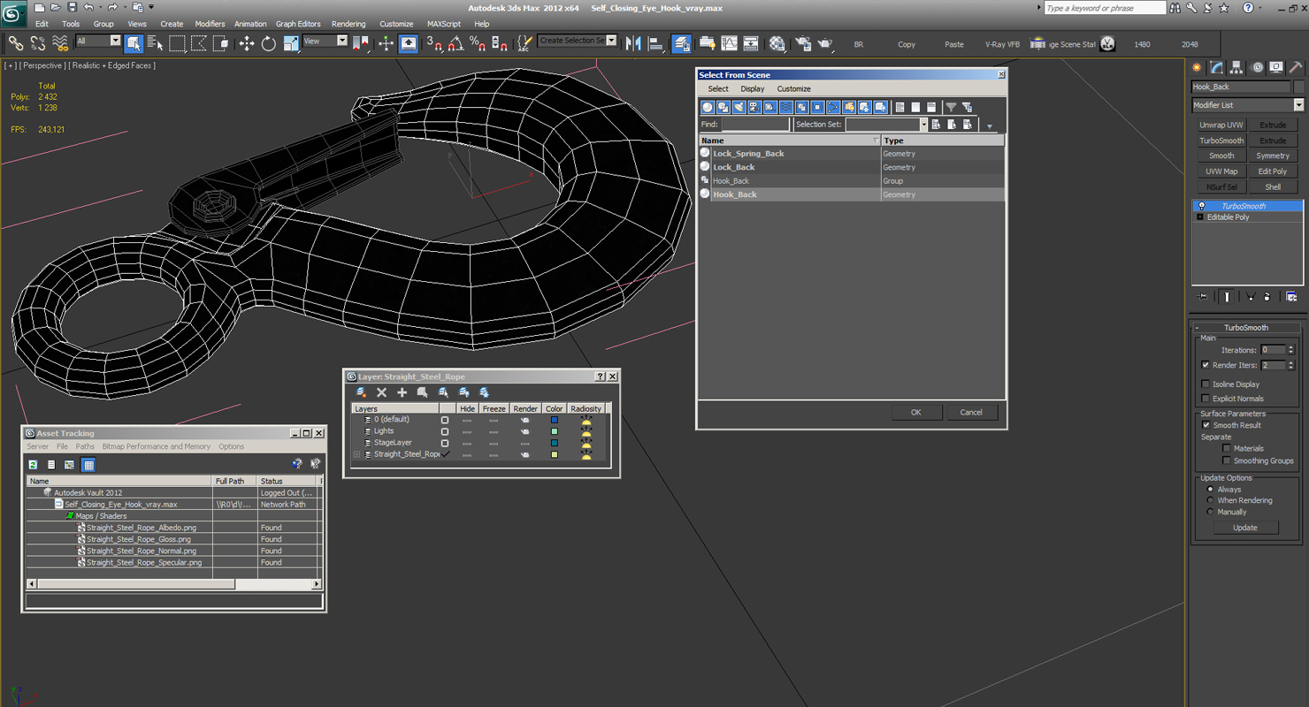Toggle the Render Iters checkbox

1206,365
